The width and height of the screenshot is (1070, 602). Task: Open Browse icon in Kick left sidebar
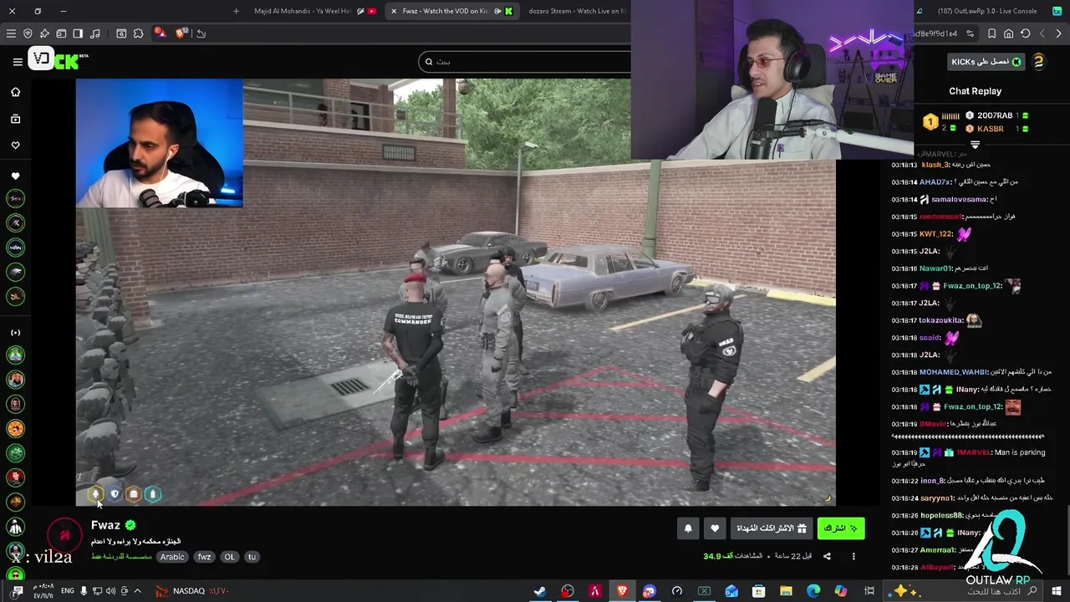coord(15,119)
